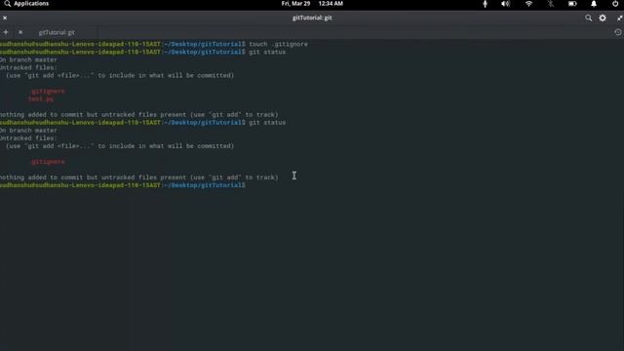Open terminal find search icon
Viewport: 624px width, 351px height.
(588, 18)
